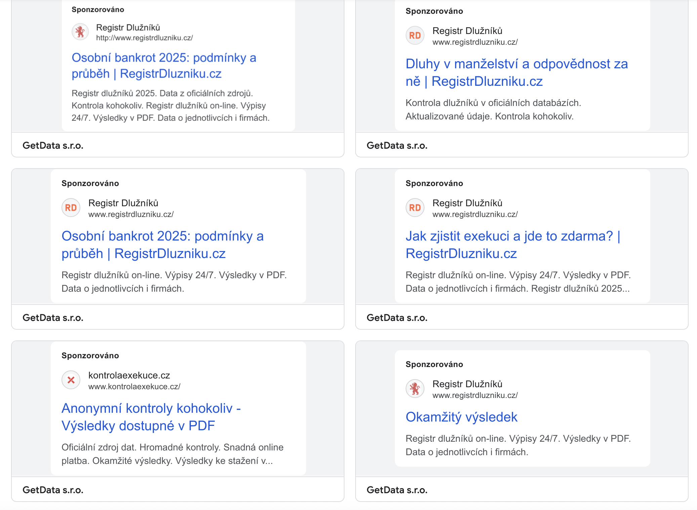Click GetData s.r.o. under the Okamžitý výsledek ad
The width and height of the screenshot is (697, 510).
pyautogui.click(x=397, y=490)
